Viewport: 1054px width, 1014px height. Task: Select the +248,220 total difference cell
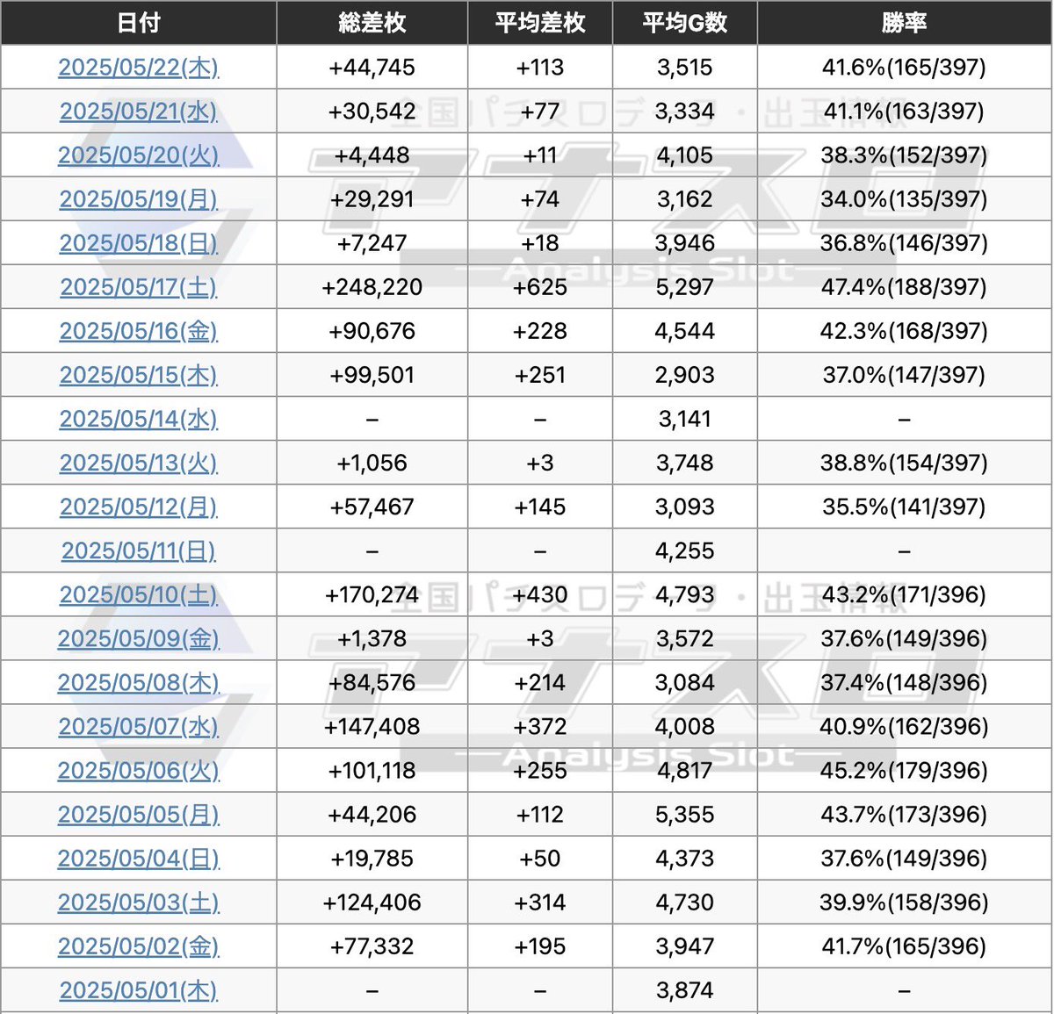coord(372,287)
